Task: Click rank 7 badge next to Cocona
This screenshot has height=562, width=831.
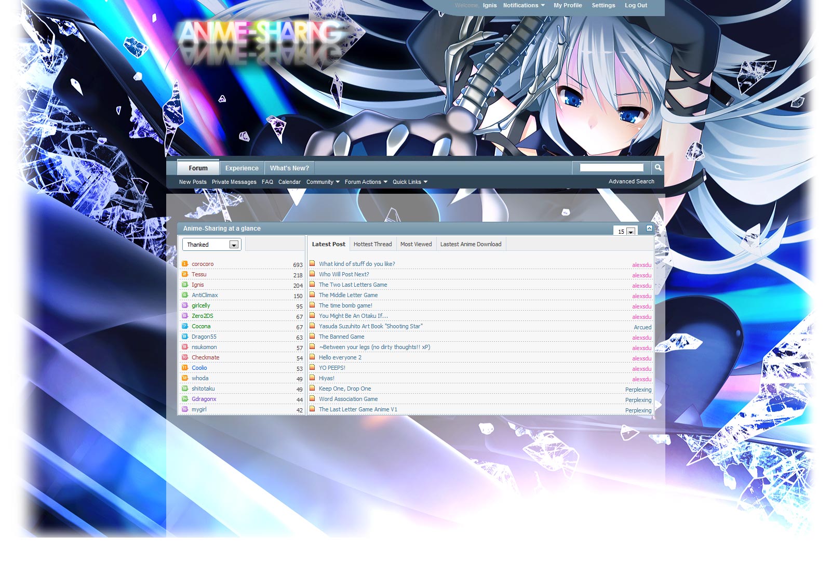Action: click(x=184, y=326)
